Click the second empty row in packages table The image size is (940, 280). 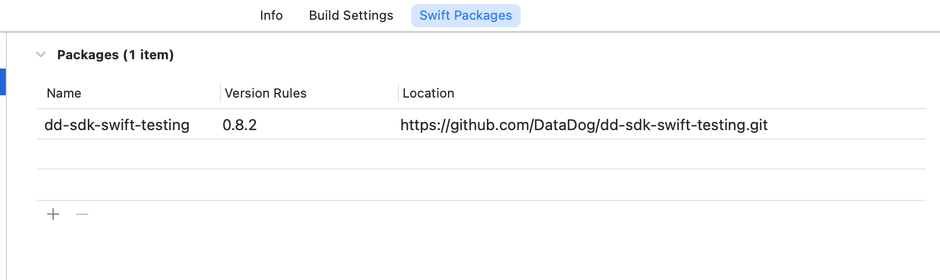(x=481, y=185)
